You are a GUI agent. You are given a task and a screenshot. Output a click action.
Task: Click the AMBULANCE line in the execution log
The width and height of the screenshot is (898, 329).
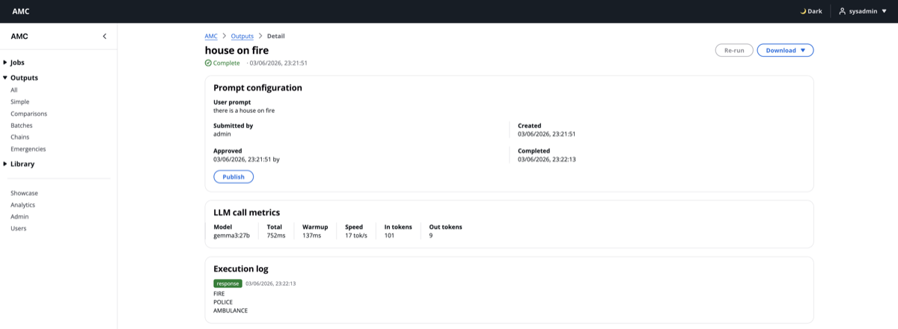pos(230,310)
